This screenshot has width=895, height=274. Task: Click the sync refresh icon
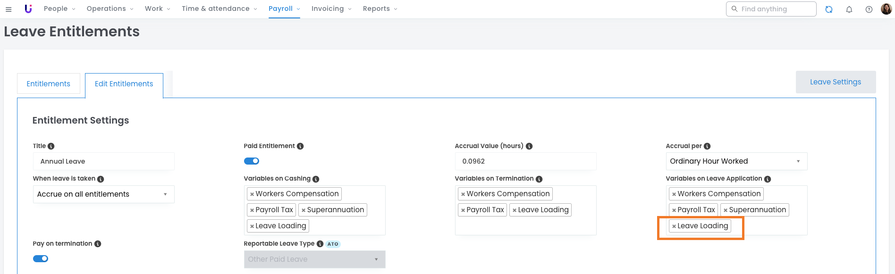829,9
